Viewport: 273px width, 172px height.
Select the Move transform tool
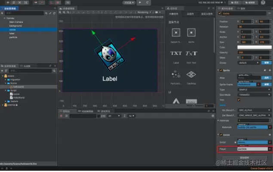pos(8,3)
